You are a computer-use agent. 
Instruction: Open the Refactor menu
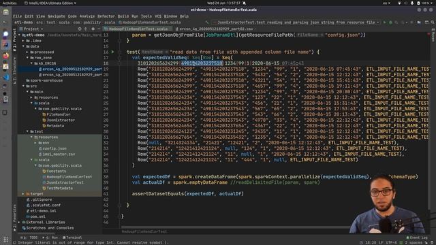tap(106, 16)
